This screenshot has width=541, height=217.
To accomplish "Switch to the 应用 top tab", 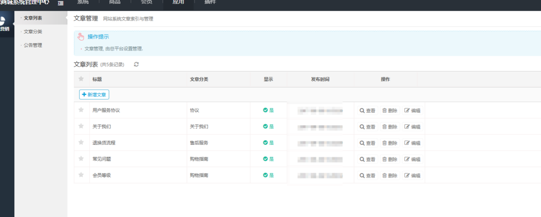I will click(x=179, y=3).
